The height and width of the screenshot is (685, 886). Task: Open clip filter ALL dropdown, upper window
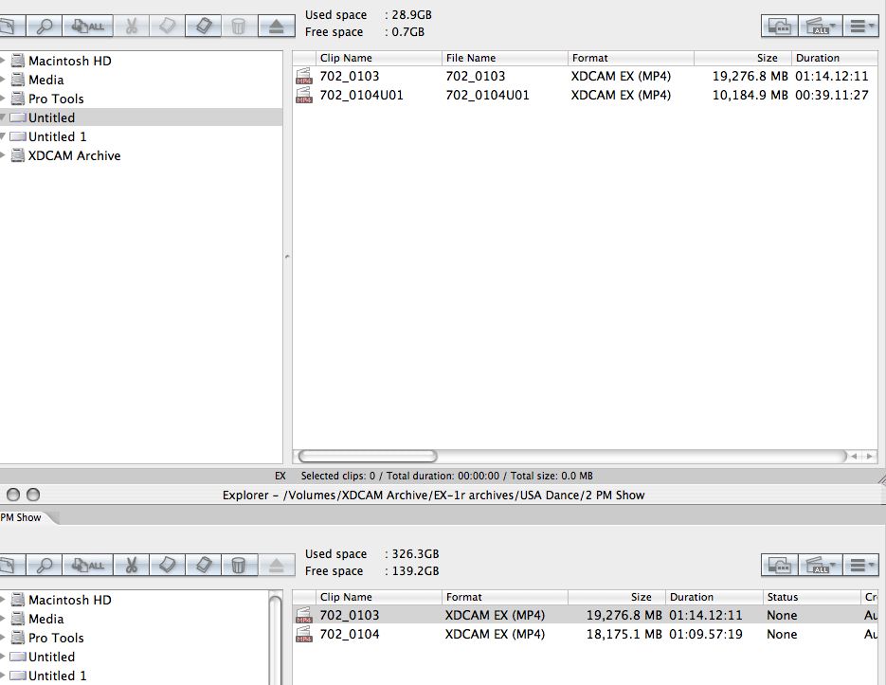[x=821, y=26]
